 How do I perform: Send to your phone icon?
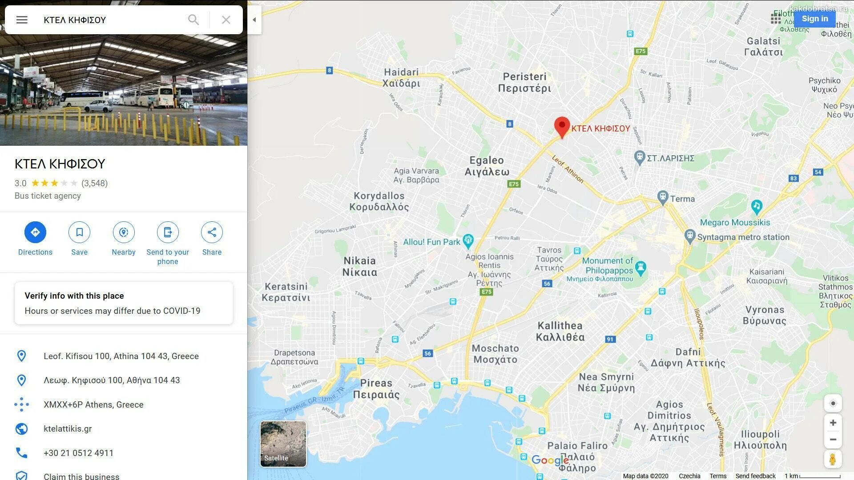(168, 232)
